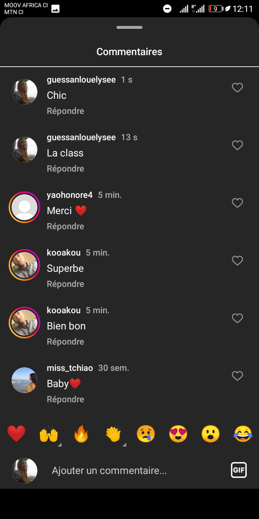Like the "Chic" comment

coord(237,88)
